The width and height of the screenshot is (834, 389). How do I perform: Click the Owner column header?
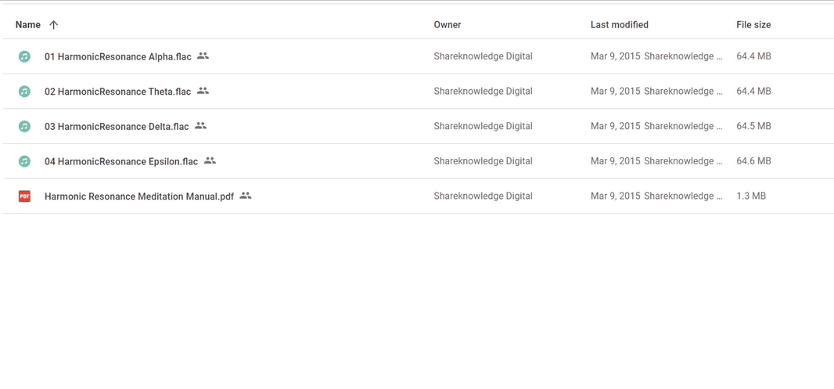(x=448, y=24)
